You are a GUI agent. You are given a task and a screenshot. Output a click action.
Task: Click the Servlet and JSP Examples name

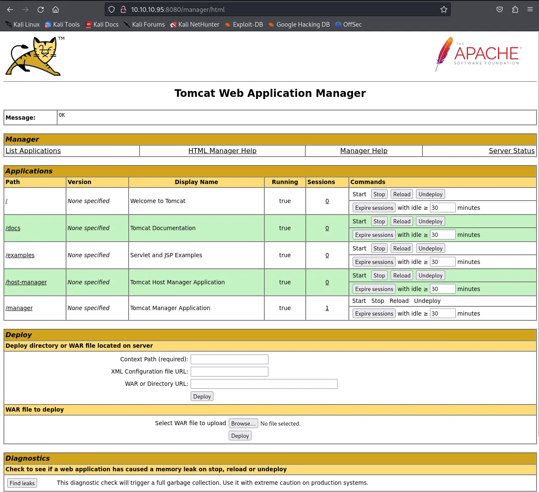[x=166, y=255]
